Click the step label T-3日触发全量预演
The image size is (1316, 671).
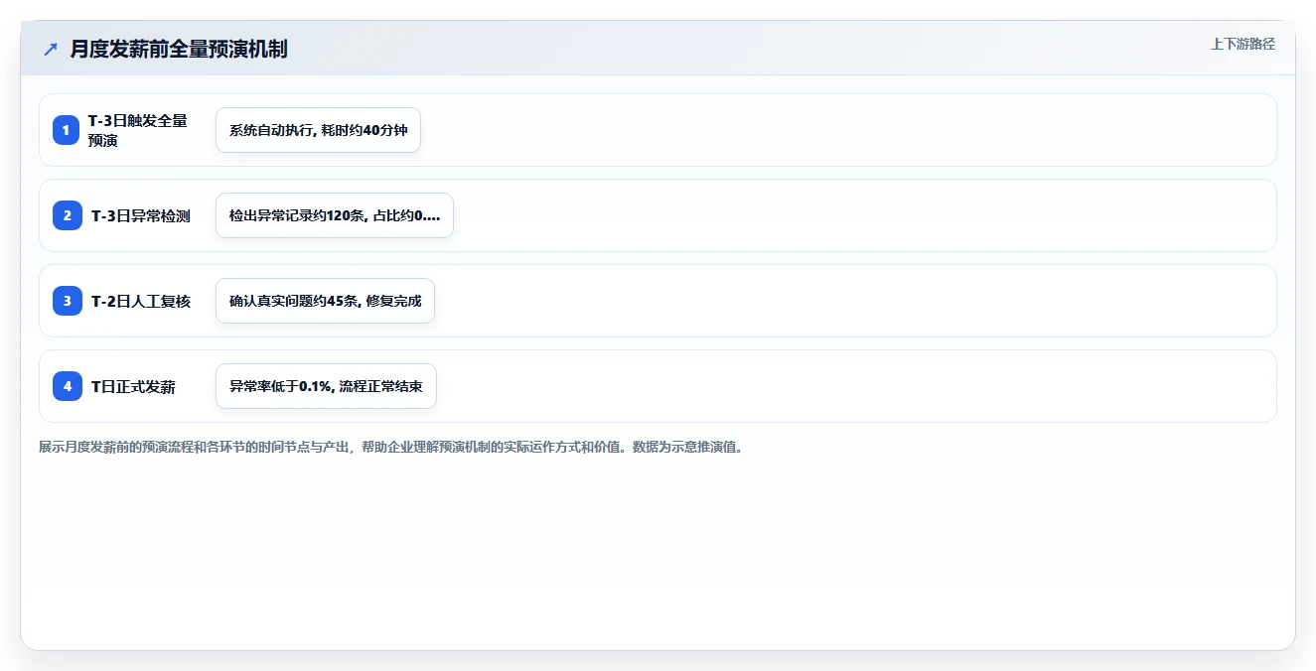(138, 130)
